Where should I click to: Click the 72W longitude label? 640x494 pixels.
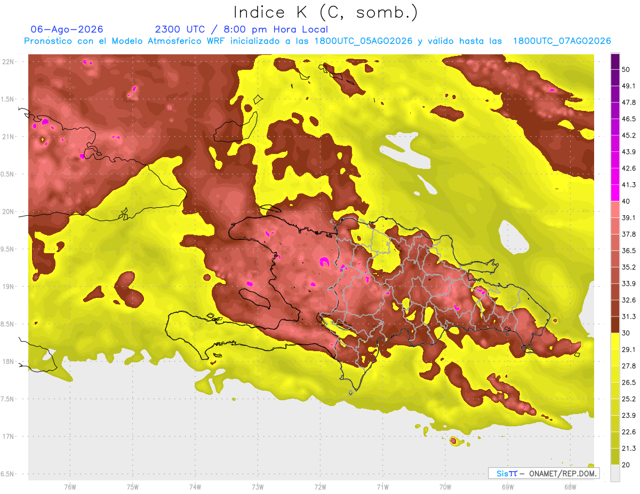pyautogui.click(x=320, y=487)
